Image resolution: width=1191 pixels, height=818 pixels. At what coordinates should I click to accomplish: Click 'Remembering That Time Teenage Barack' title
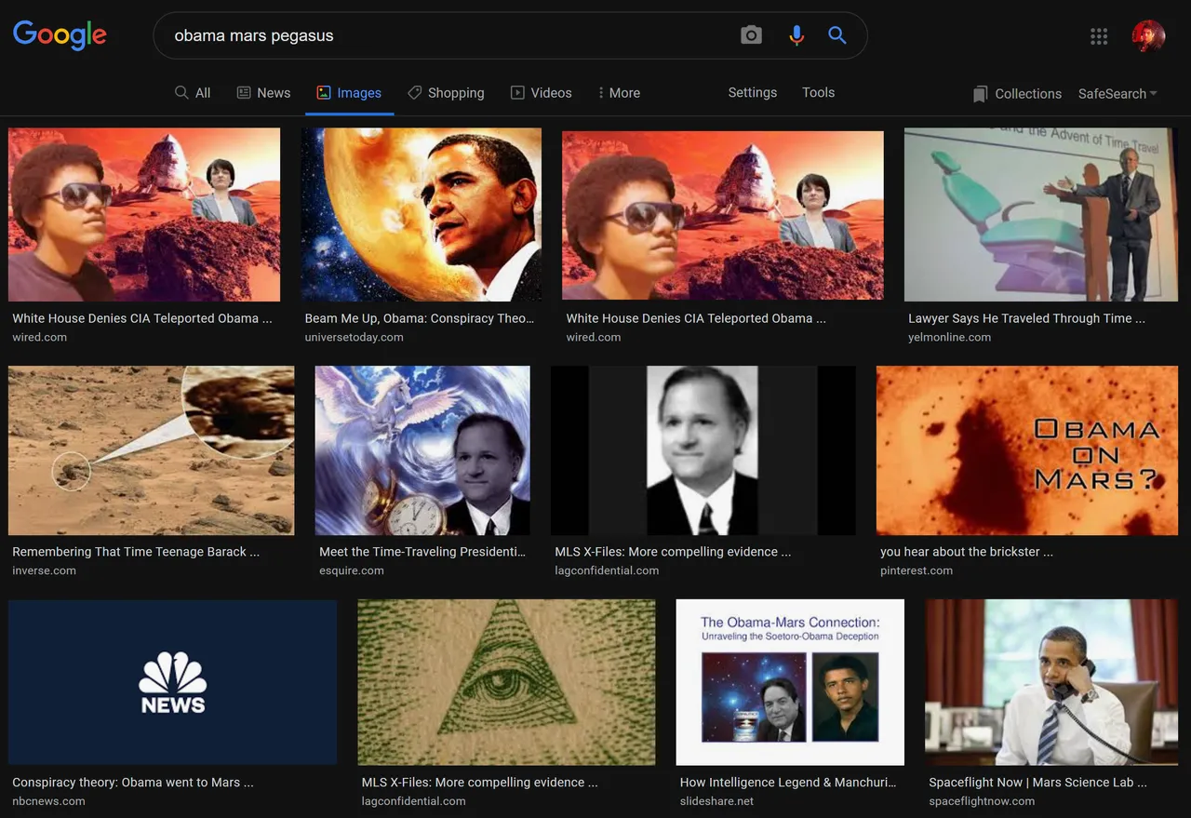point(136,552)
